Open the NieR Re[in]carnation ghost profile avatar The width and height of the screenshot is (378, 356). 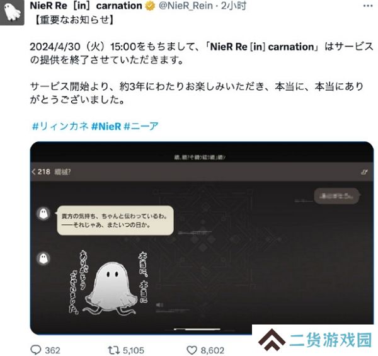click(x=12, y=13)
